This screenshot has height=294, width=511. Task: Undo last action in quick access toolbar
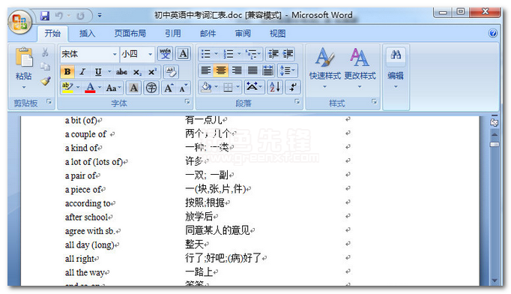coord(59,16)
